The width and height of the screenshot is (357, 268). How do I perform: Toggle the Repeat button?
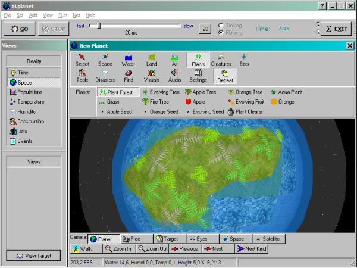coord(225,76)
